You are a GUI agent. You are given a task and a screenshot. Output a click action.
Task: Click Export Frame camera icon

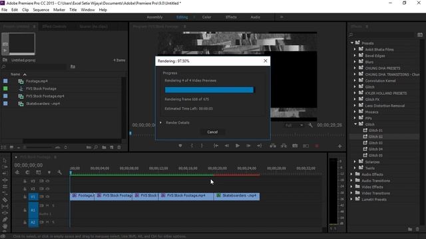click(x=295, y=146)
